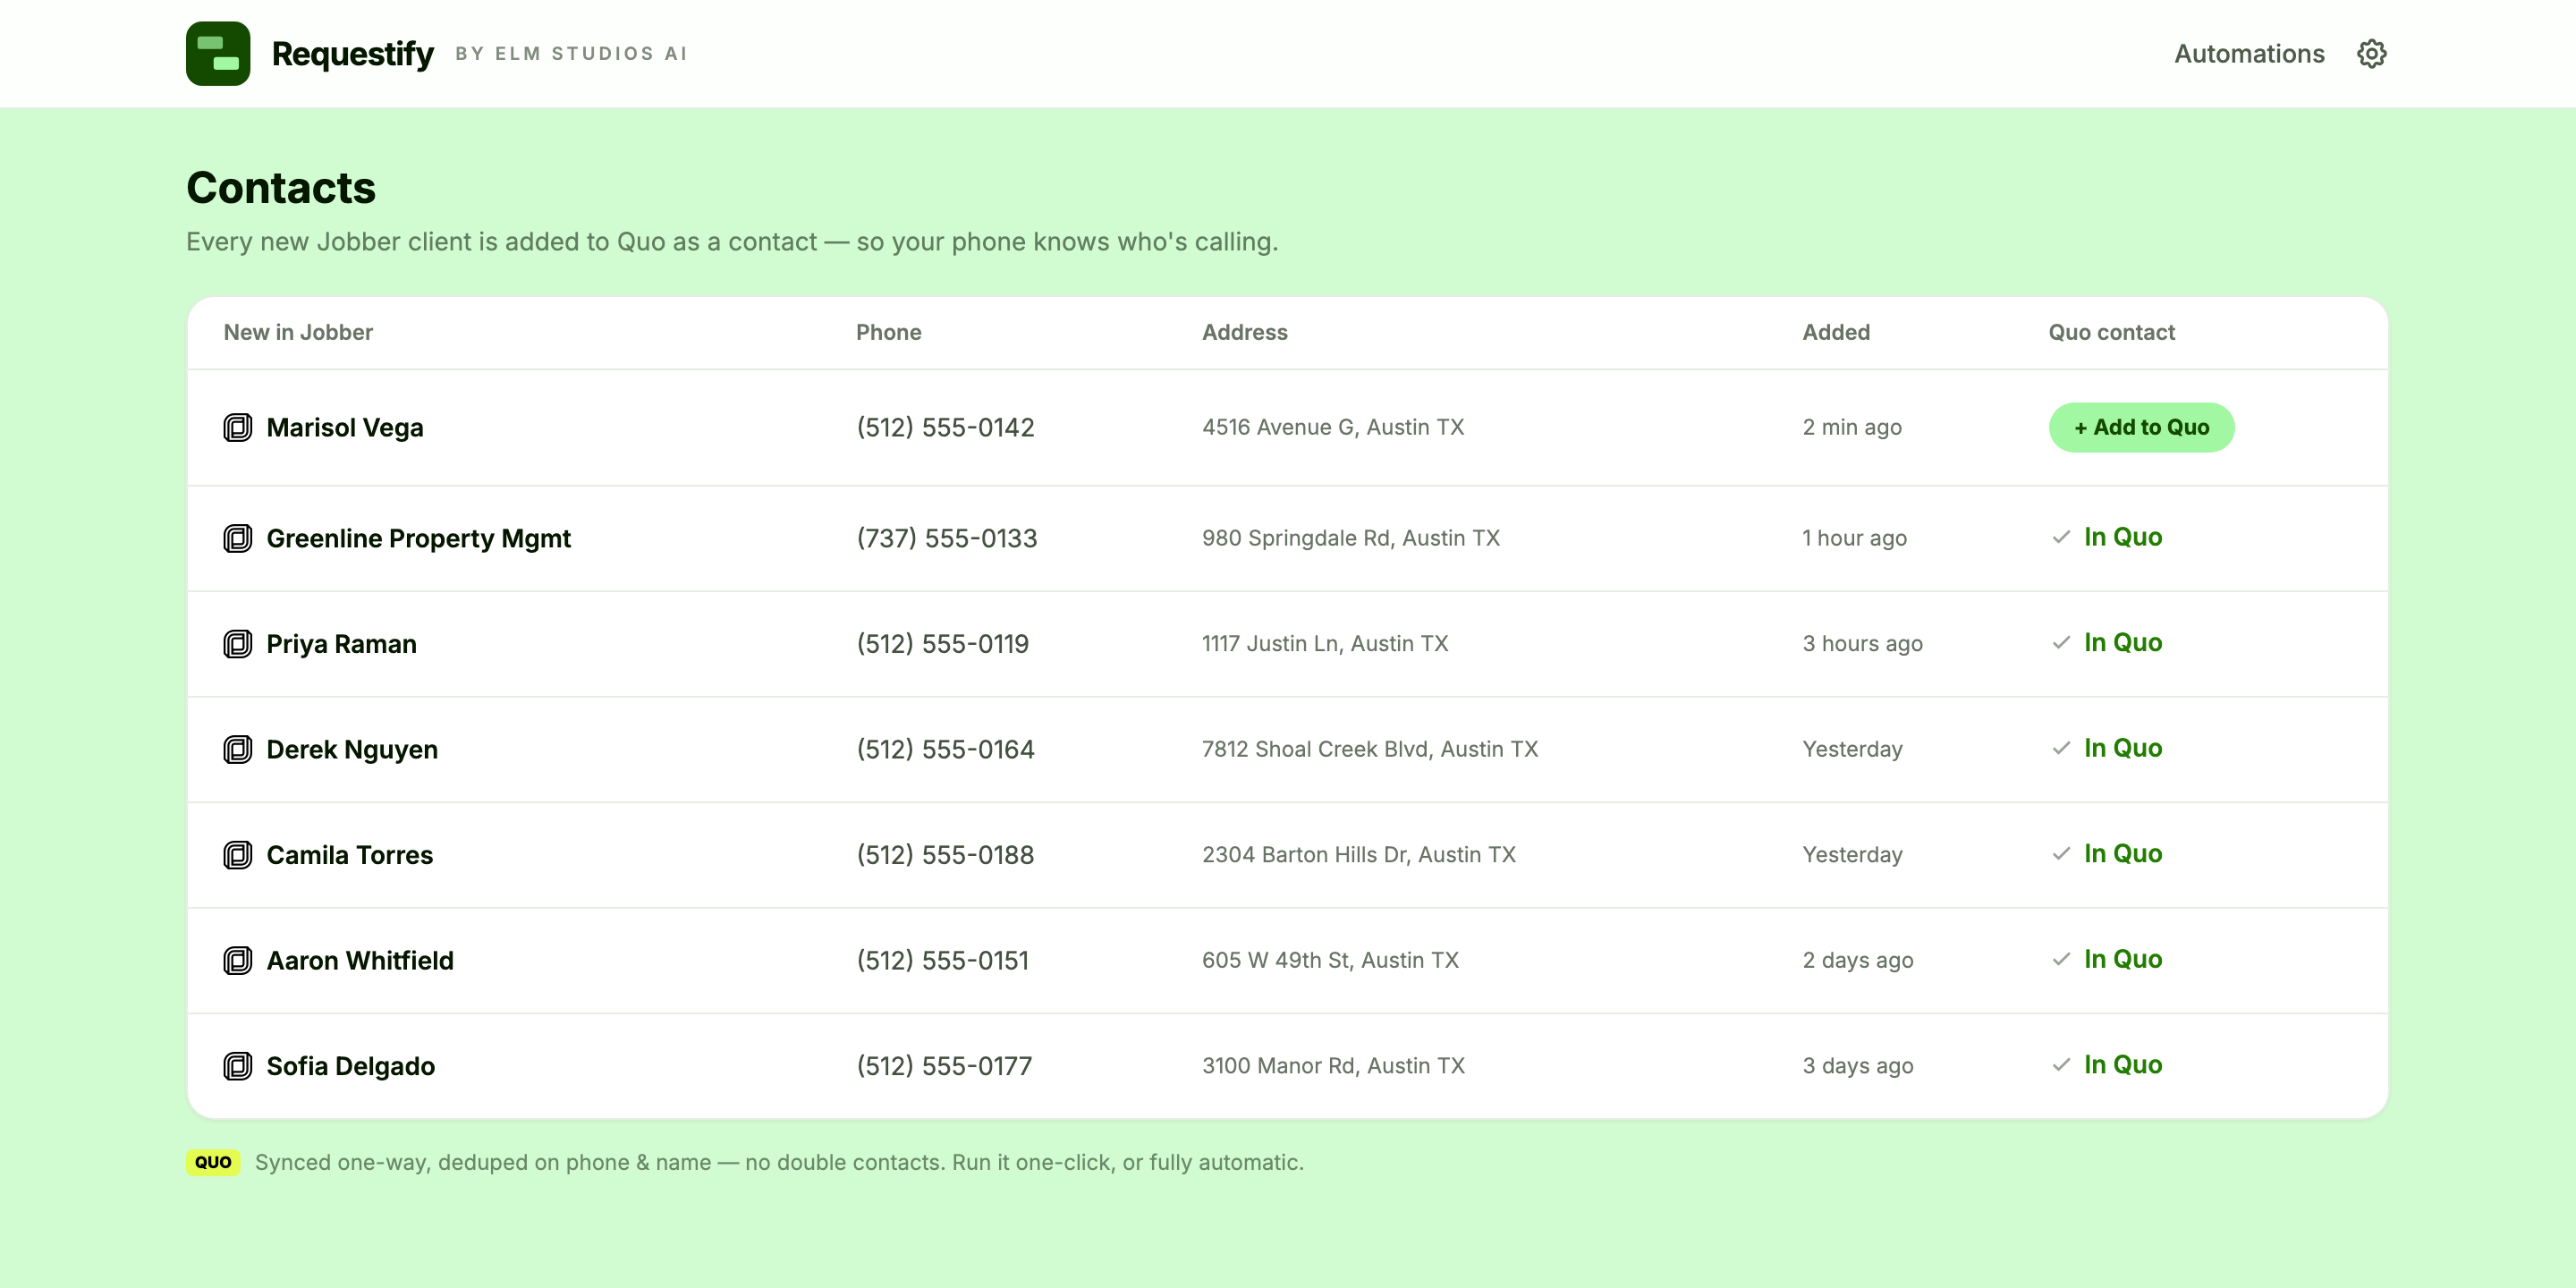
Task: Click the Requestify logo icon
Action: click(218, 53)
